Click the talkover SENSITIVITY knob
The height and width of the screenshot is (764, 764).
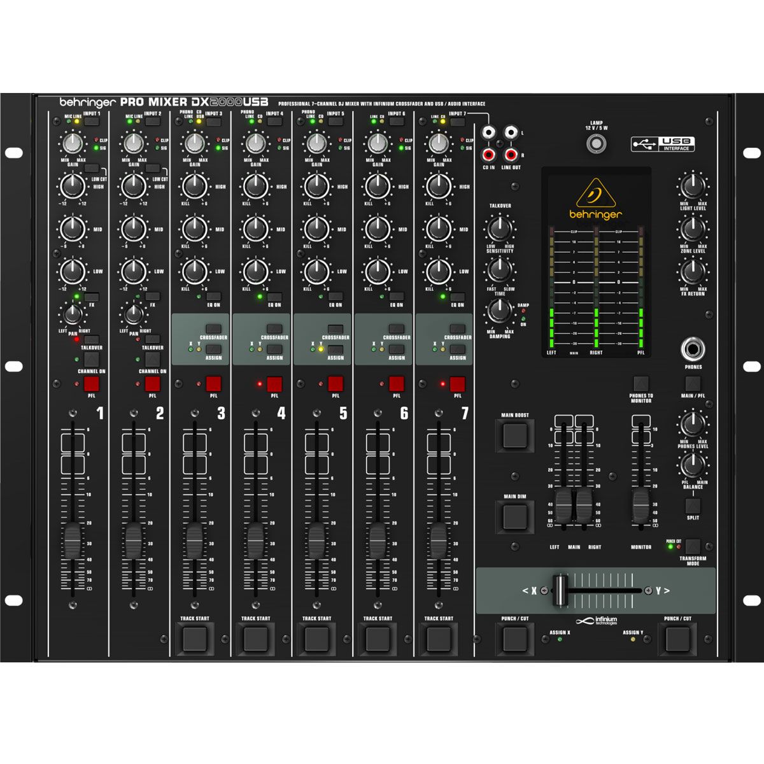500,228
